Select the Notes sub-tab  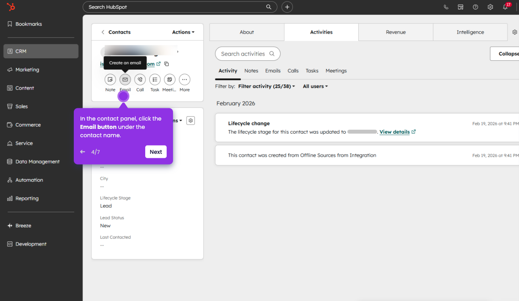(251, 71)
